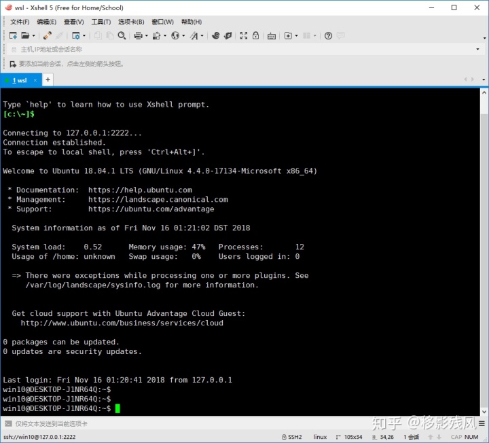This screenshot has width=489, height=443.
Task: Click the file transfer icon
Action: [x=156, y=35]
